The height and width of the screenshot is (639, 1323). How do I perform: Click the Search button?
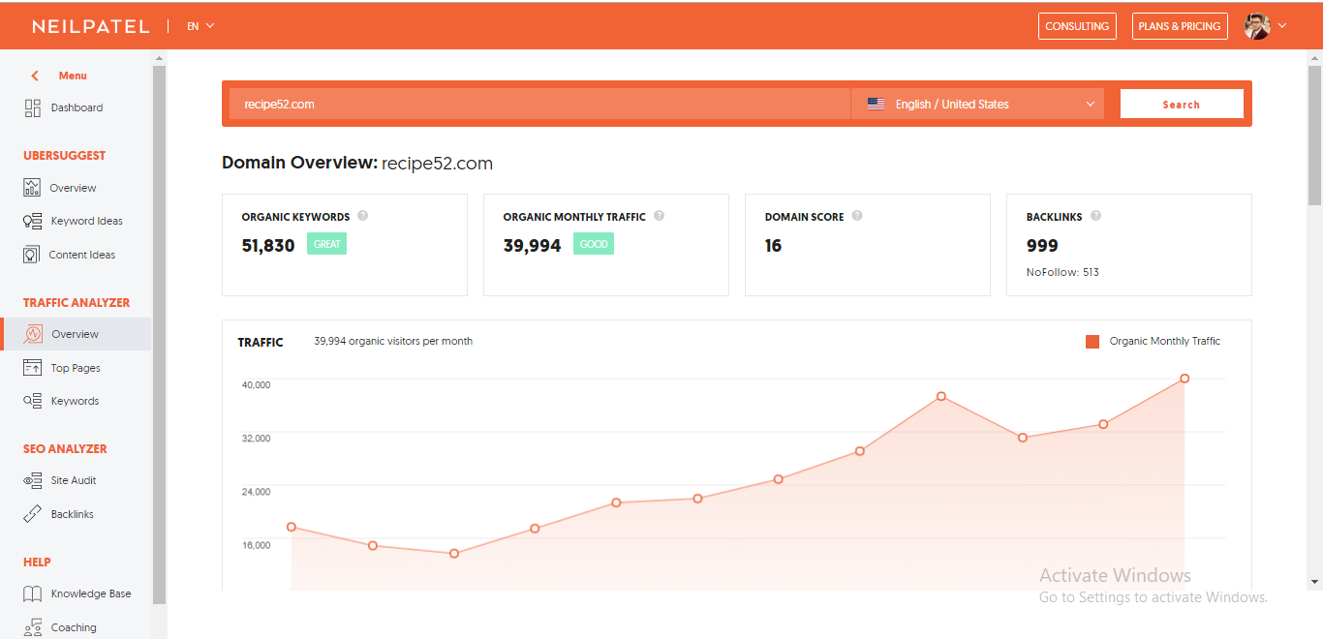tap(1182, 105)
